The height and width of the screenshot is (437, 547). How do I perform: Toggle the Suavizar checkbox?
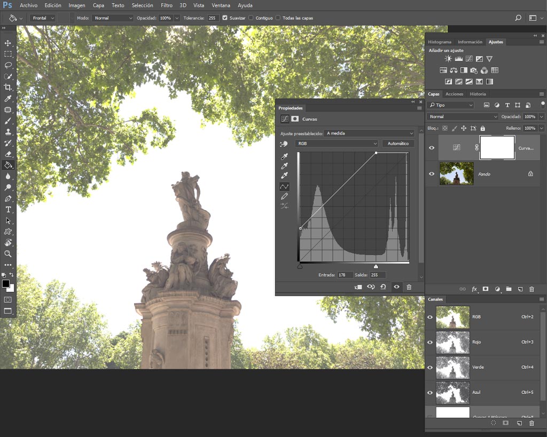tap(225, 18)
